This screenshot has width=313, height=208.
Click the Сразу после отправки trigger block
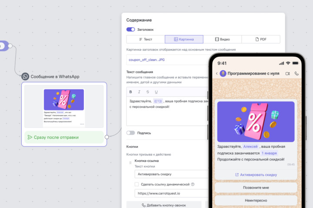[x=64, y=137]
